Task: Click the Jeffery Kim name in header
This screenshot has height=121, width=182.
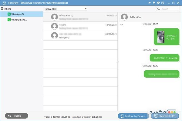Action: (x=135, y=17)
